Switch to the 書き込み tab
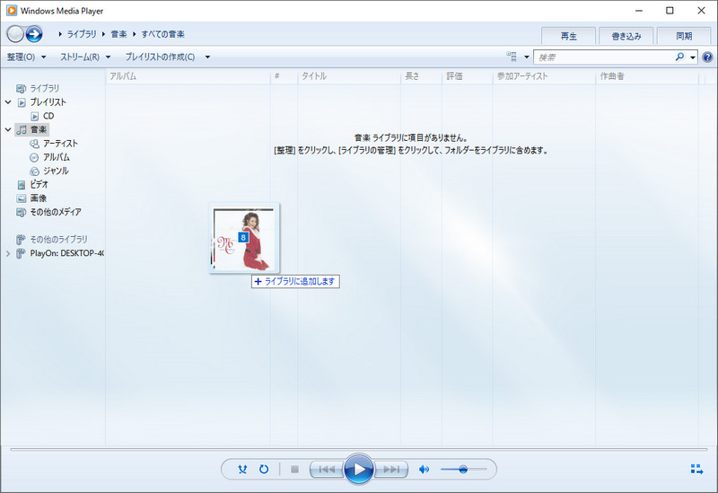Image resolution: width=718 pixels, height=493 pixels. click(x=626, y=36)
